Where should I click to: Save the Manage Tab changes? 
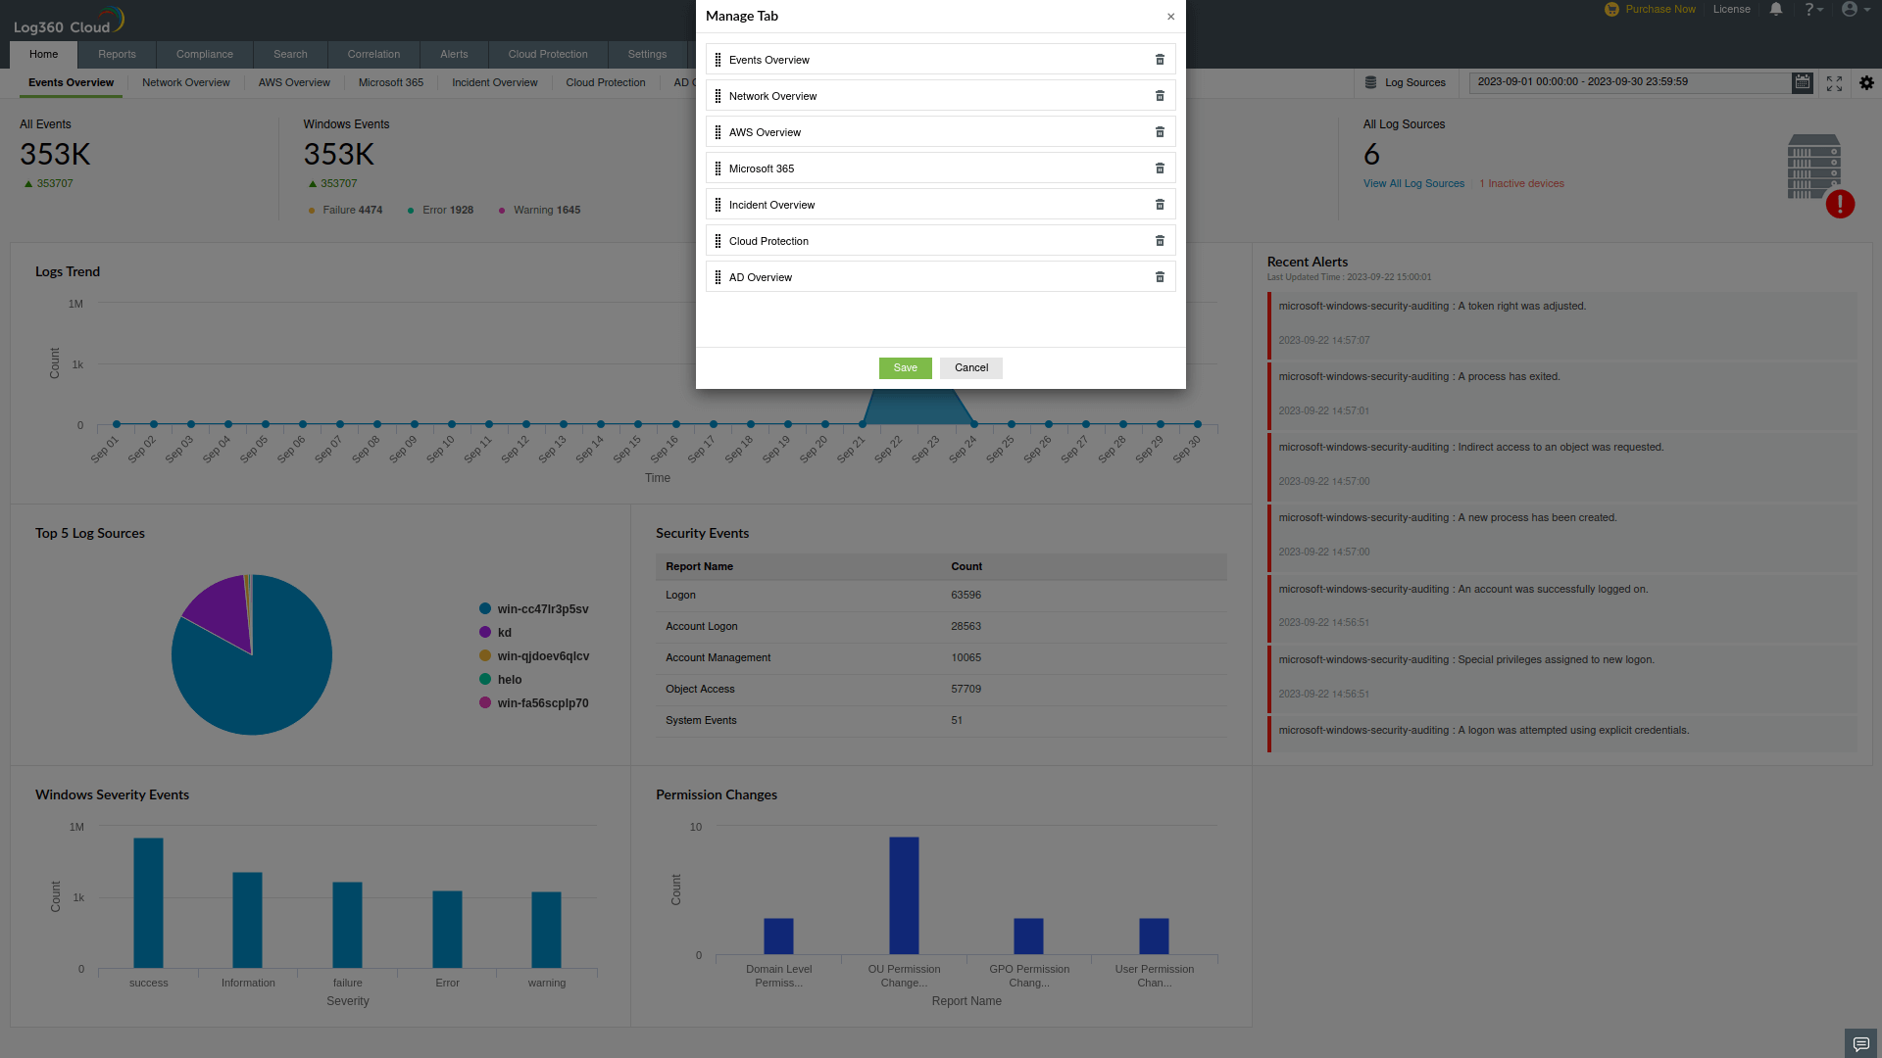point(905,368)
